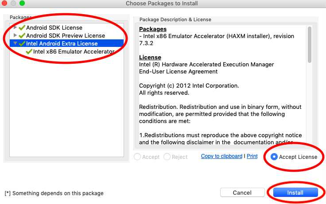Screen dimensions: 326x204
Task: Select the Android SDK Preview License item
Action: [x=66, y=35]
